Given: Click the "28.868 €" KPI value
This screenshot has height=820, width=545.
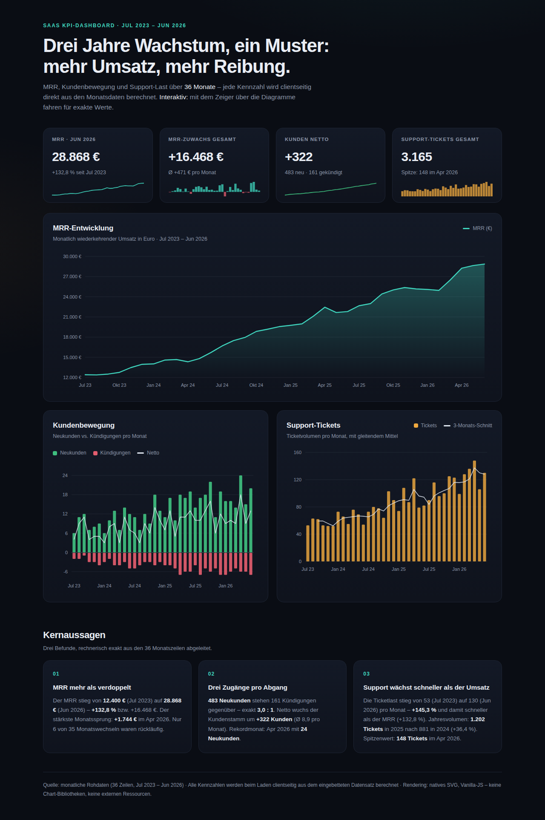Looking at the screenshot, I should 76,157.
